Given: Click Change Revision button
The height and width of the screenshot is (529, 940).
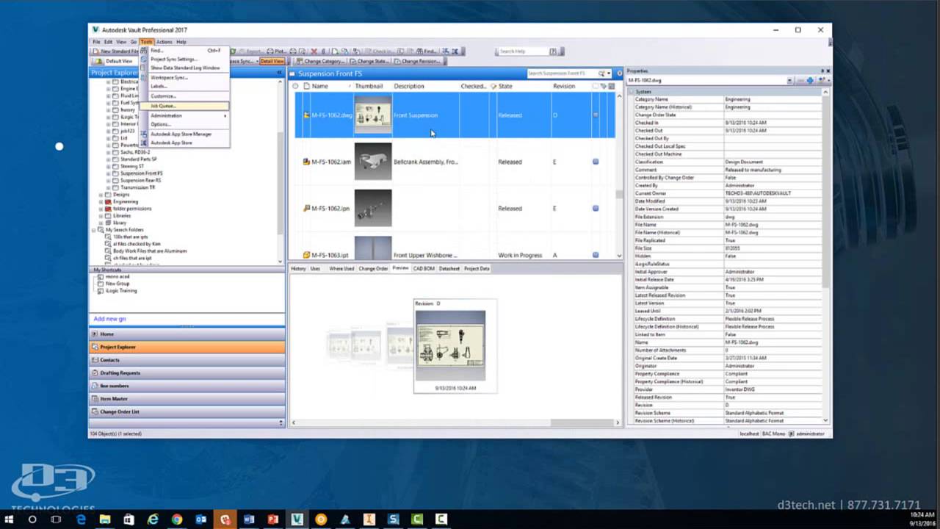Looking at the screenshot, I should [417, 61].
